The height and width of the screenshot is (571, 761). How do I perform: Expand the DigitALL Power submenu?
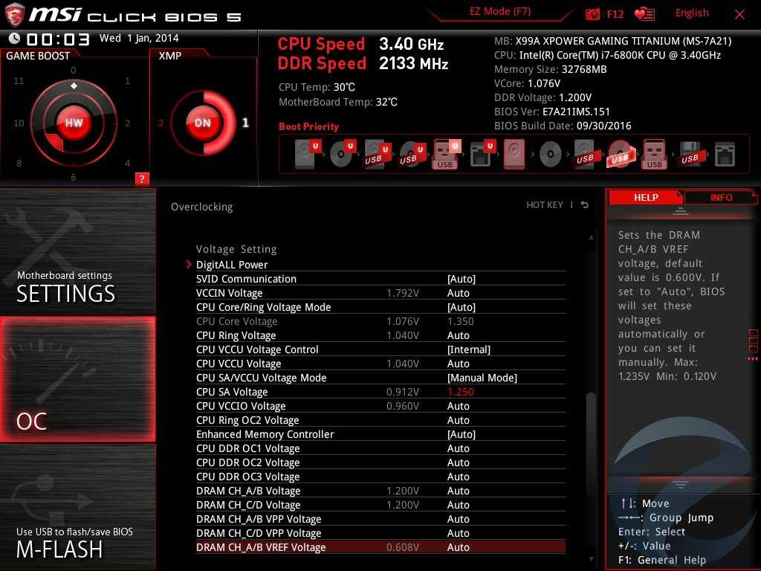pos(232,265)
